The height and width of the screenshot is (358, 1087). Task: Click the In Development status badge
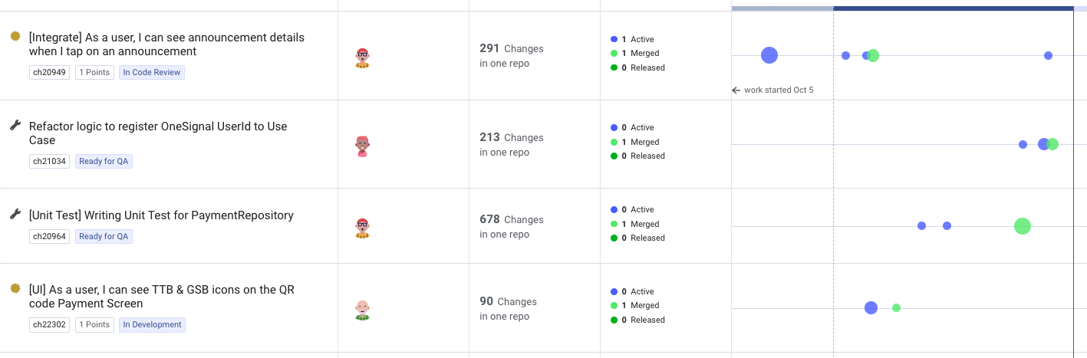click(x=152, y=325)
